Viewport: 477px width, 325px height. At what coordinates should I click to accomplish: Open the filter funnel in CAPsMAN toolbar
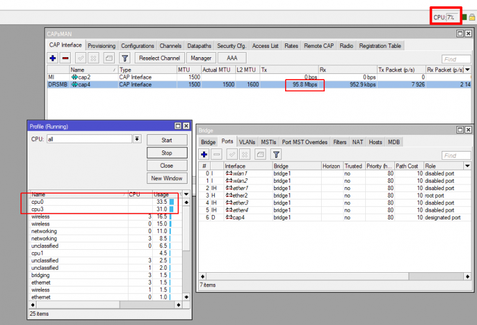coord(124,58)
